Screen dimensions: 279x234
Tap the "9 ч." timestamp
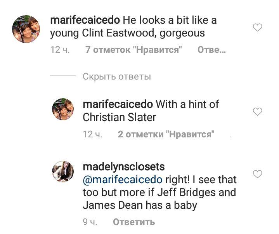(90, 222)
